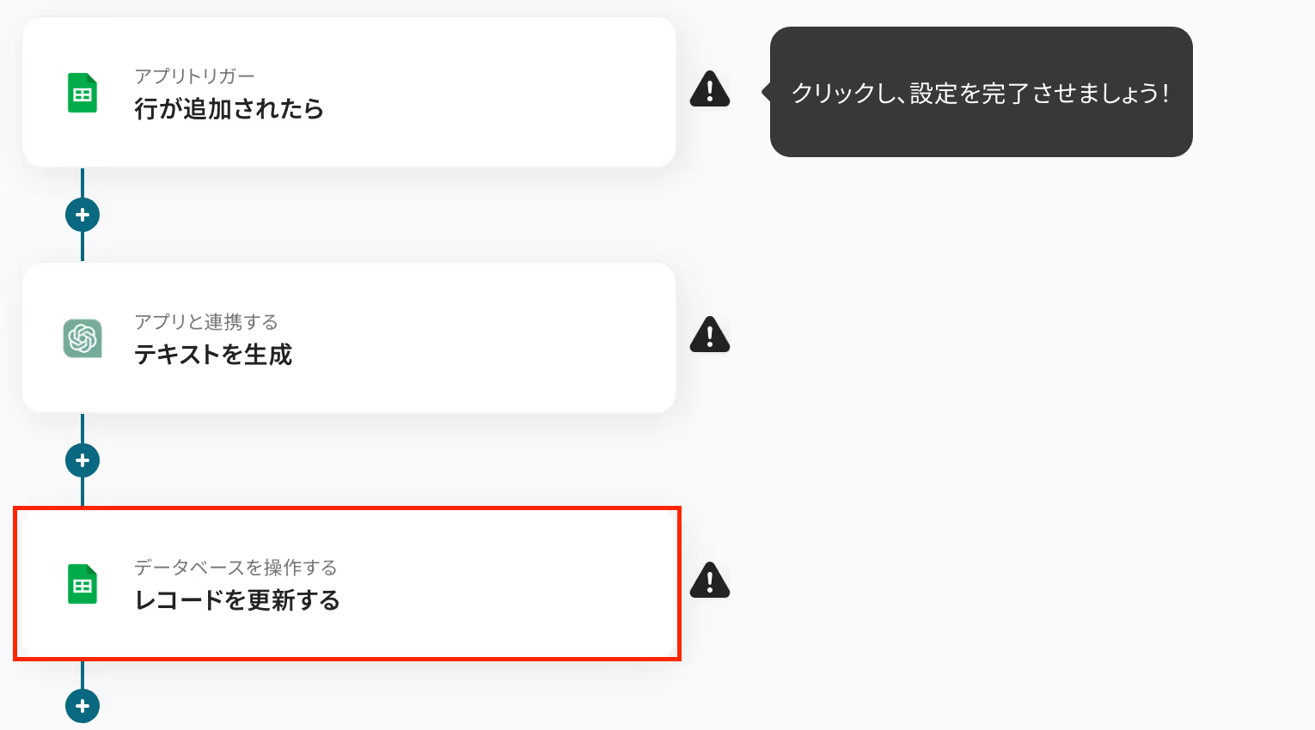Click the テキストを生成 title text

213,355
